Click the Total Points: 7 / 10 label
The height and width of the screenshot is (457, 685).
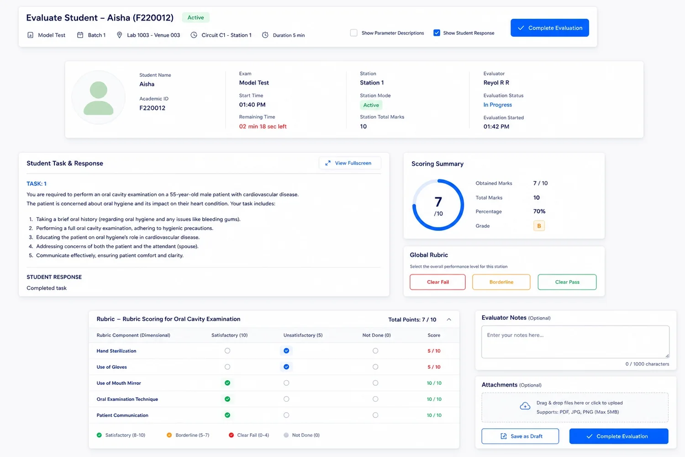point(412,319)
